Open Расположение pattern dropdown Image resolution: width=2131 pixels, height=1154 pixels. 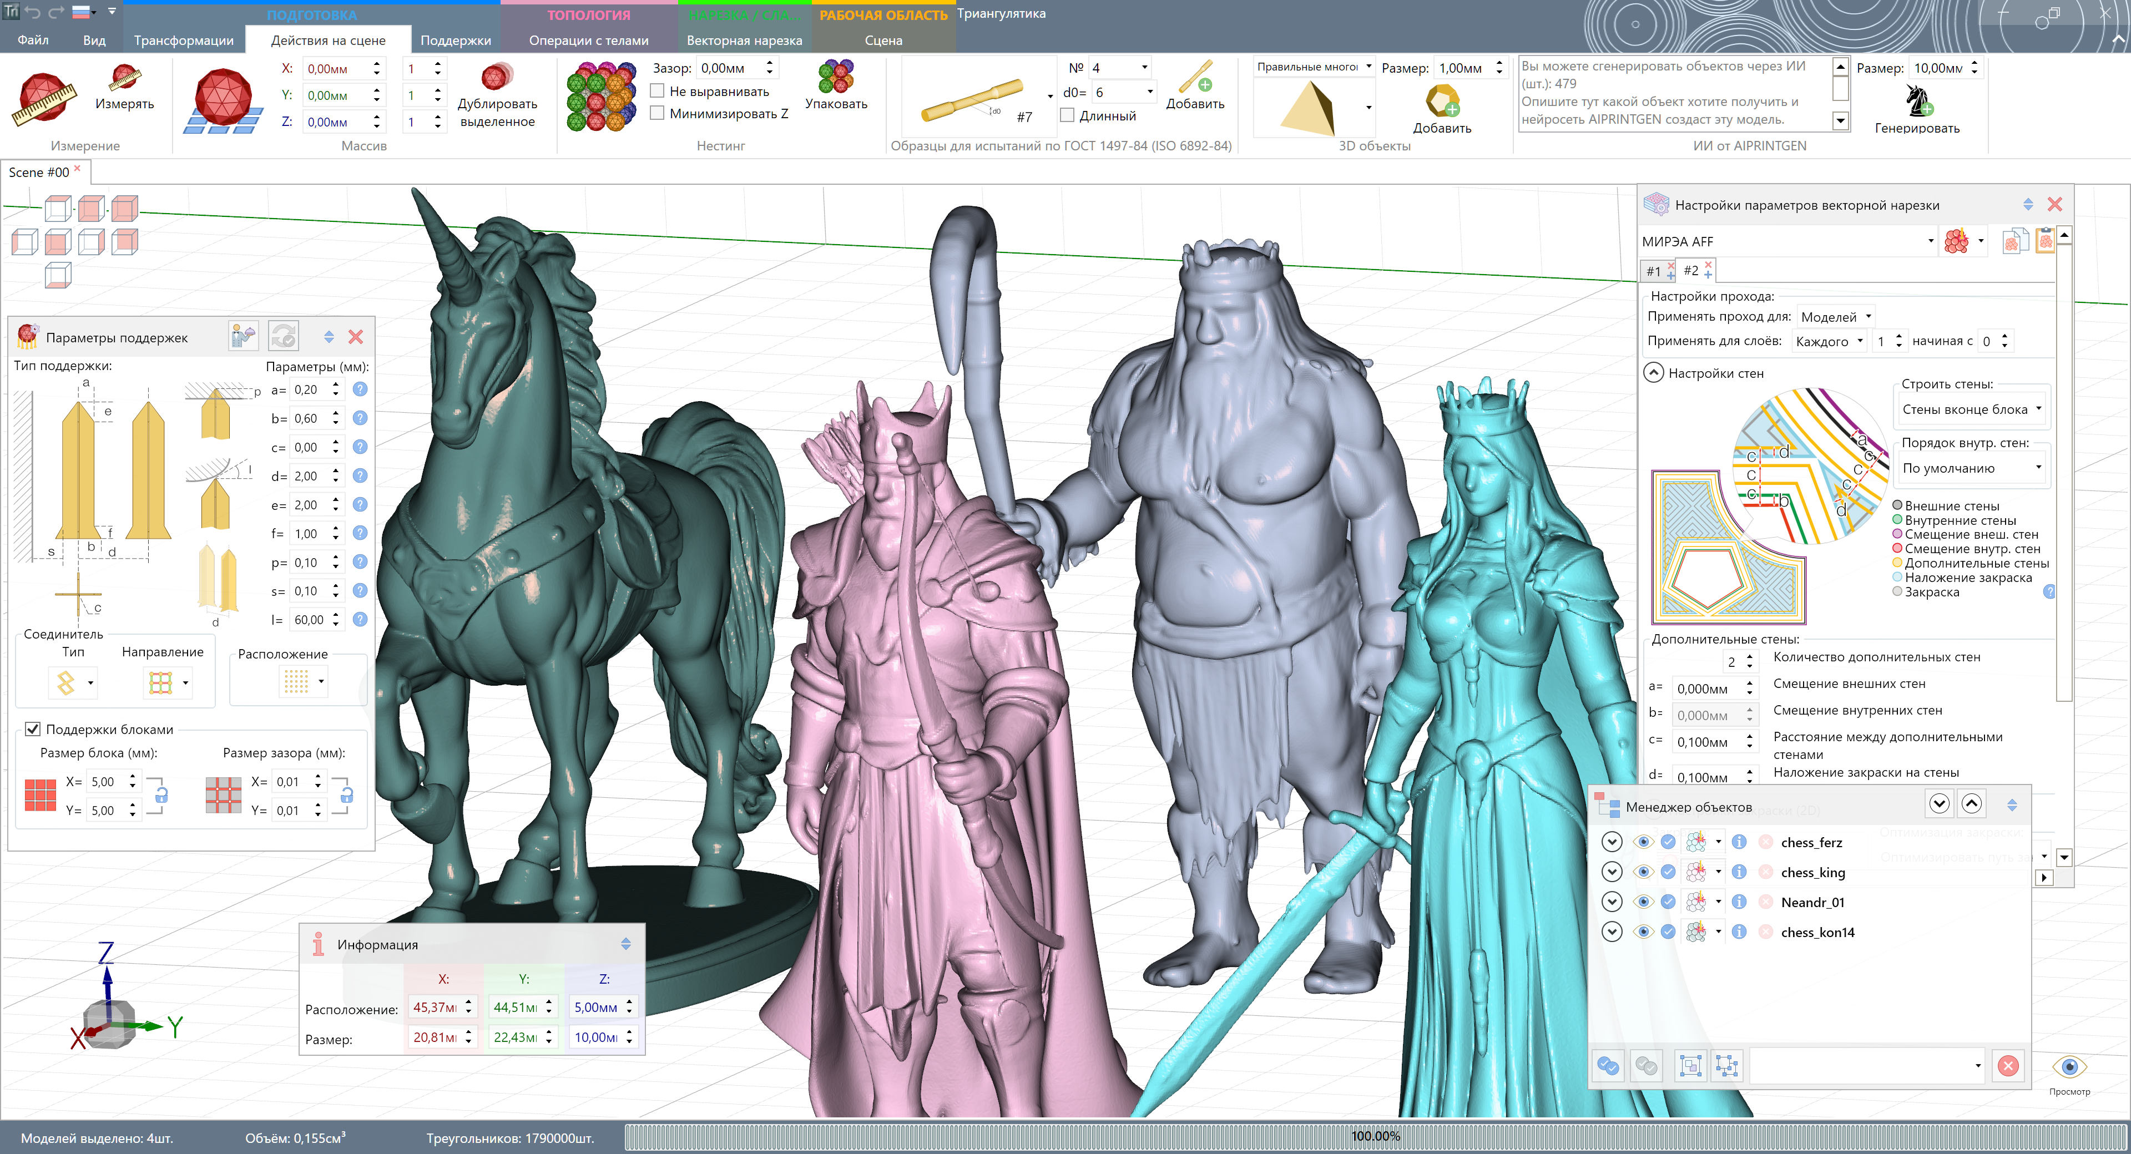(304, 682)
